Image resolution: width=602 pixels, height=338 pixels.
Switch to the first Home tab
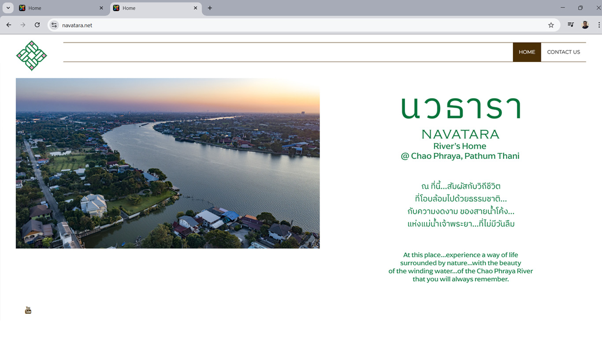point(57,8)
